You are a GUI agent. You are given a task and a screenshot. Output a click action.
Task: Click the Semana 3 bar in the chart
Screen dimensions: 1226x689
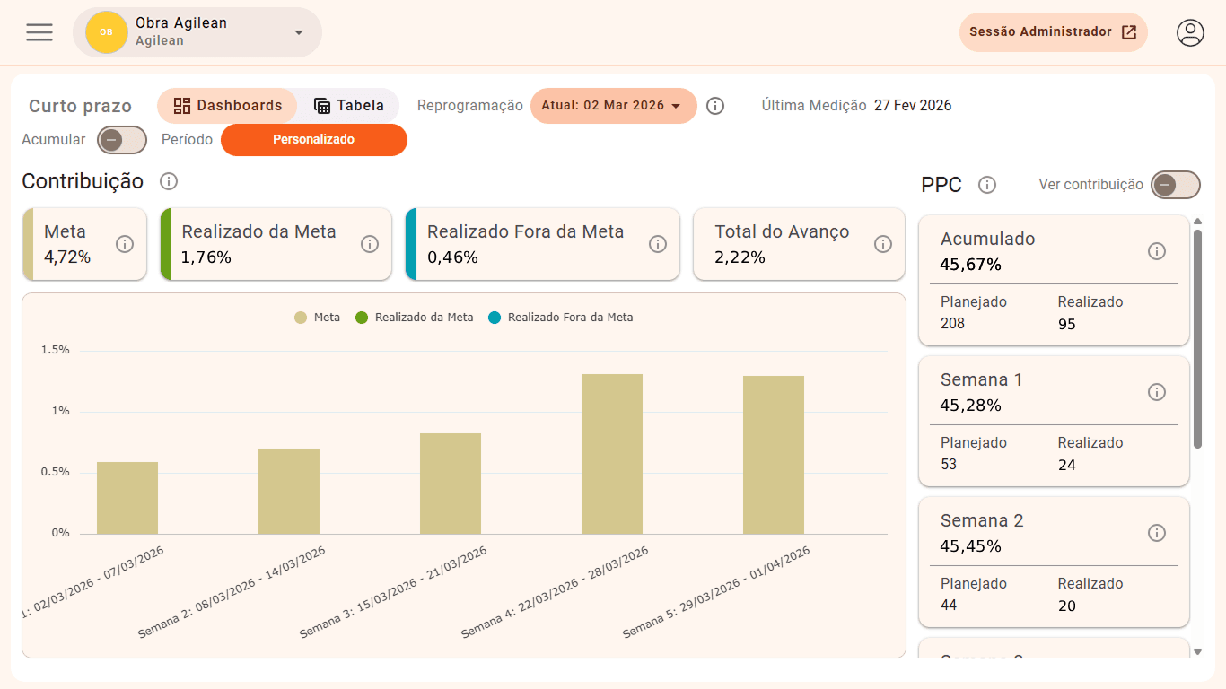(x=451, y=484)
